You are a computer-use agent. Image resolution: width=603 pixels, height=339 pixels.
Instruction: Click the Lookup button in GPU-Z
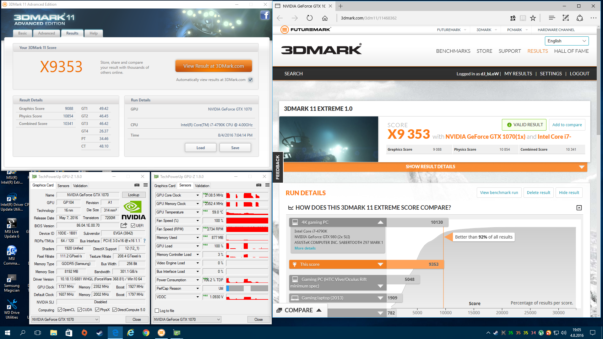(x=133, y=195)
